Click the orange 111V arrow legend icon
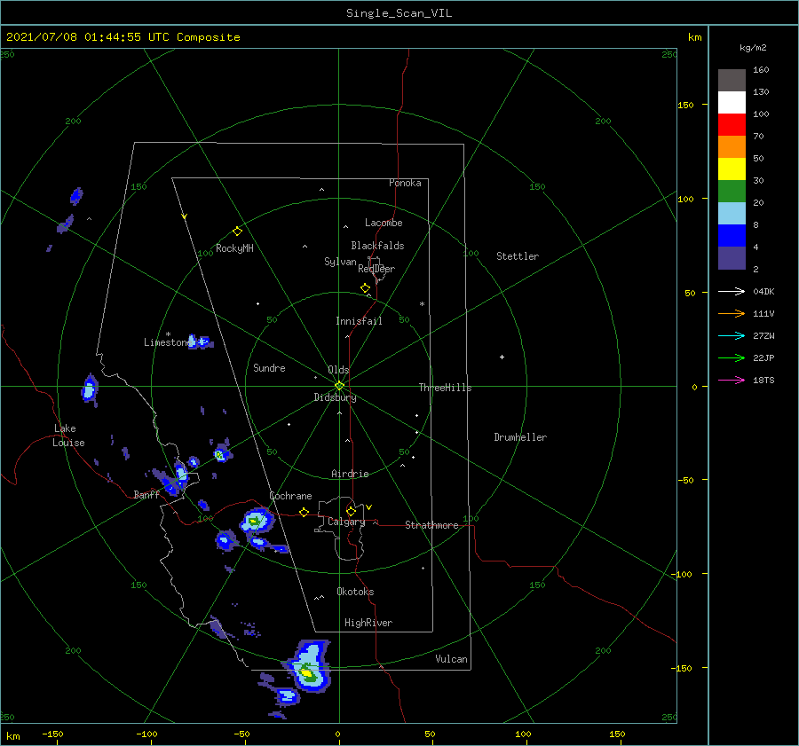 pos(732,314)
